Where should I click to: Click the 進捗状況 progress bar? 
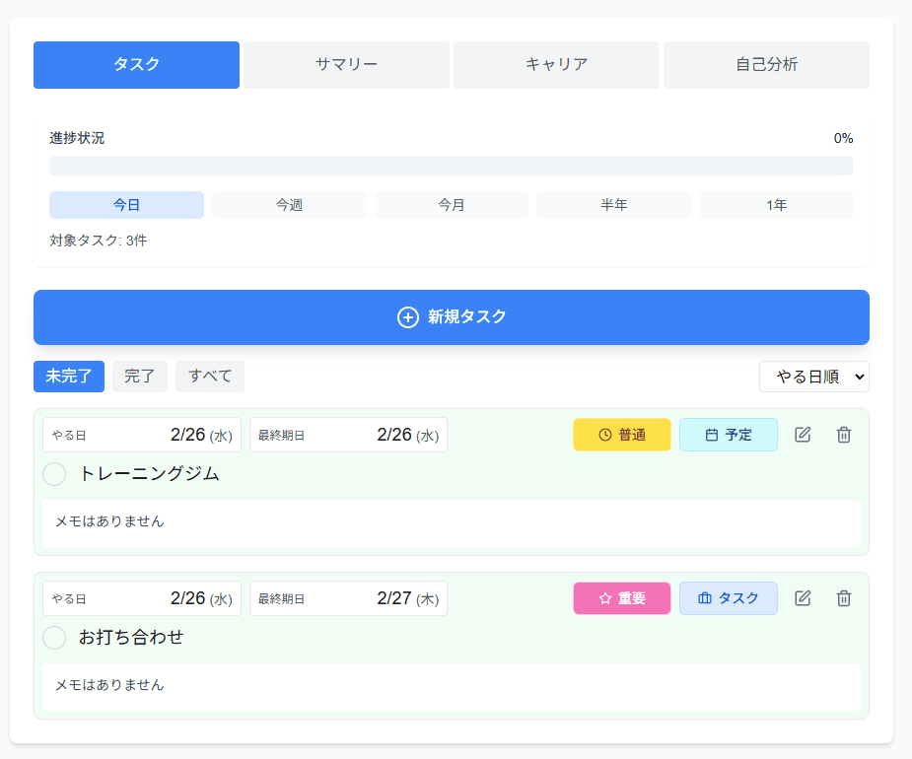(x=451, y=165)
